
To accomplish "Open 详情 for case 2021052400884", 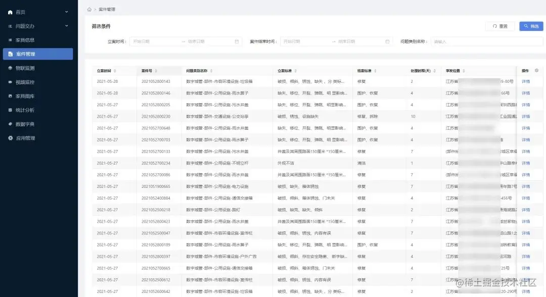I will click(525, 198).
